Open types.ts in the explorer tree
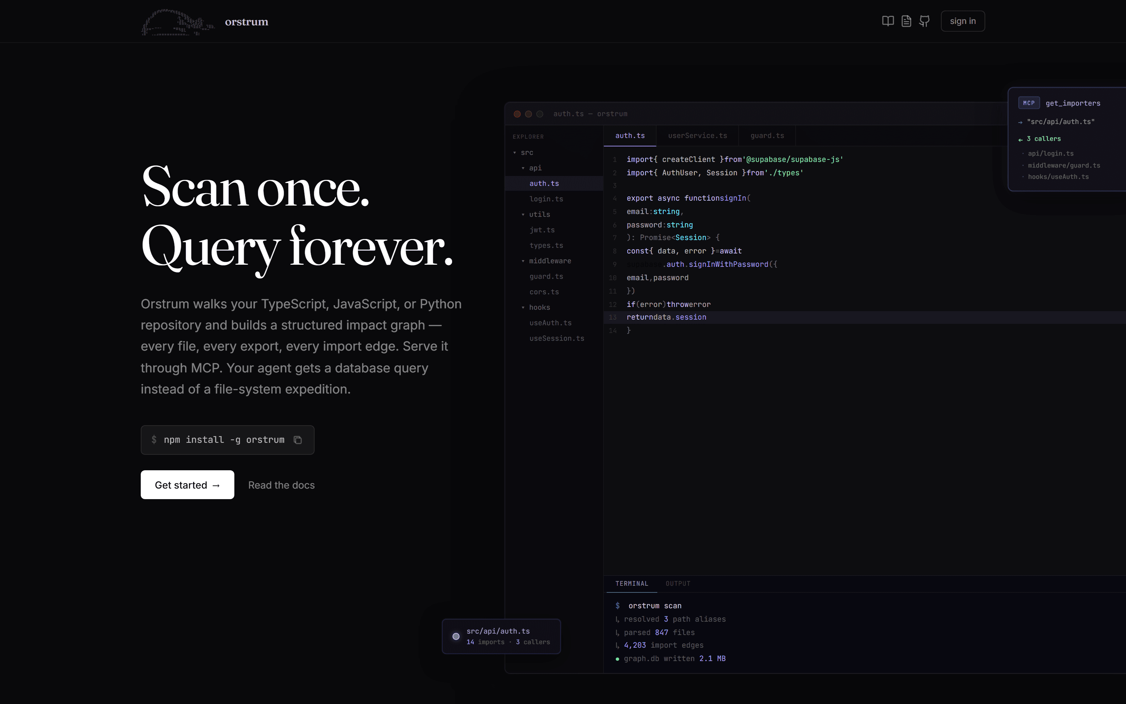The width and height of the screenshot is (1126, 704). [546, 245]
